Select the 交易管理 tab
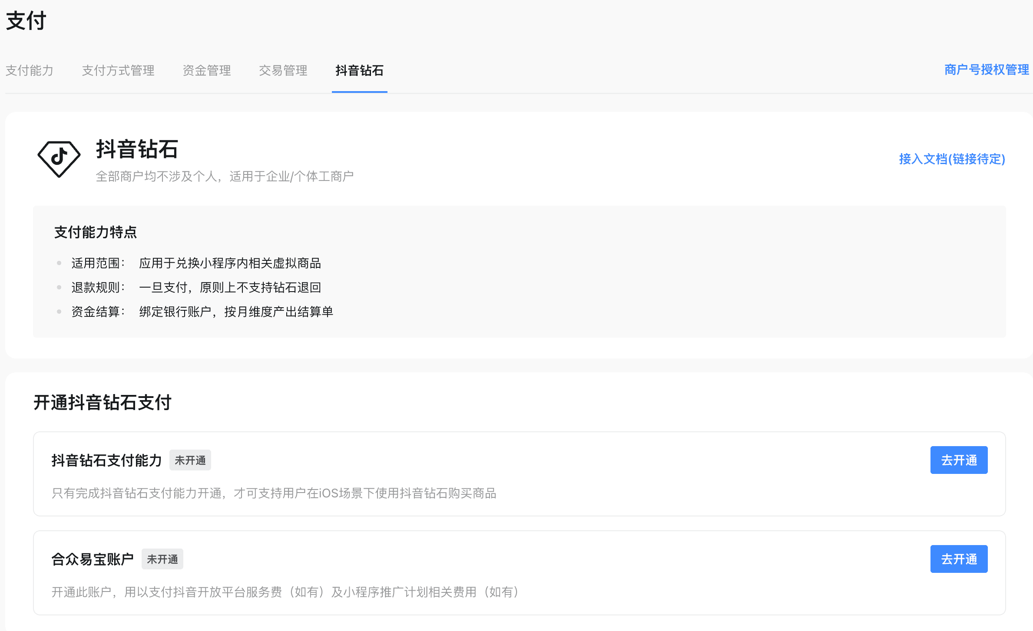 coord(283,70)
